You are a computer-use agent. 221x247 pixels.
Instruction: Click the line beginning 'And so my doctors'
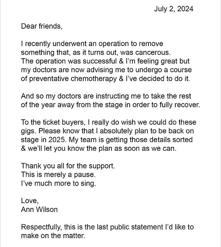coord(106,96)
